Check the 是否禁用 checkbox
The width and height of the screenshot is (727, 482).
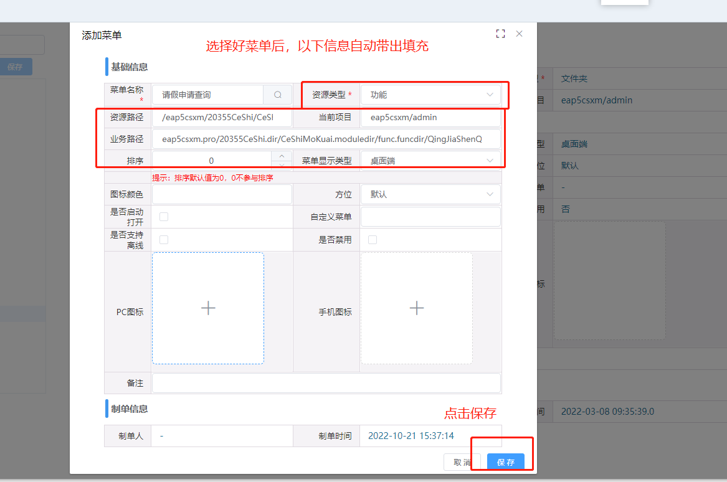(x=372, y=240)
